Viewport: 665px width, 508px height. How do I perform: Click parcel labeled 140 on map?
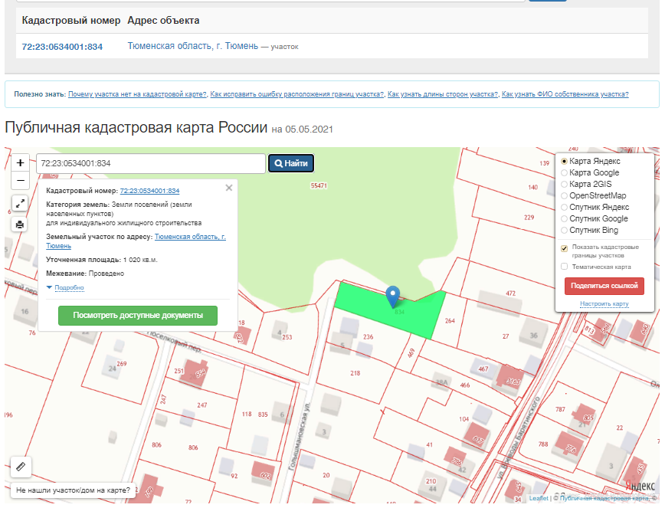point(532,188)
